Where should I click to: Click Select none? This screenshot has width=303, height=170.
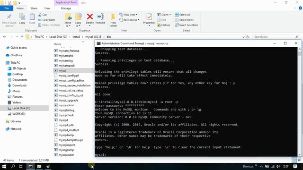coord(184,20)
